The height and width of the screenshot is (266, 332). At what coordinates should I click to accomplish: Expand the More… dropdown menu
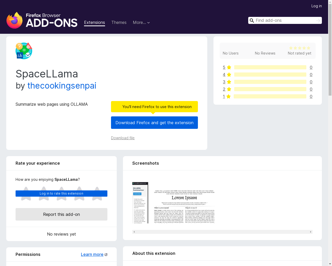(x=141, y=23)
